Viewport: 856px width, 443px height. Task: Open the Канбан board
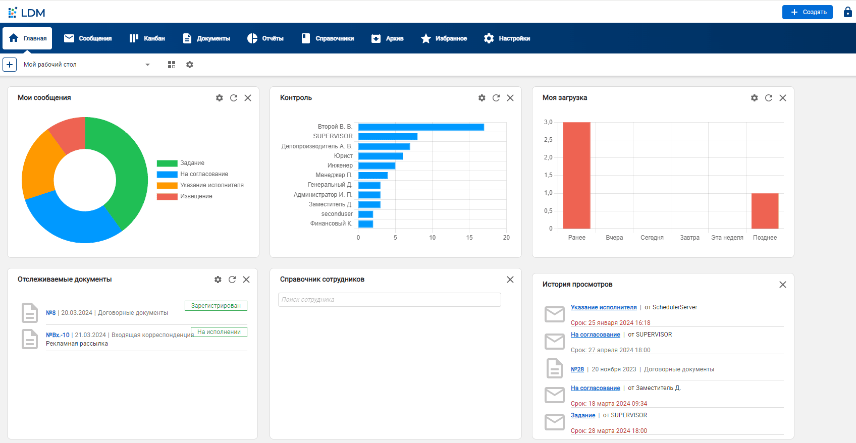[x=147, y=38]
